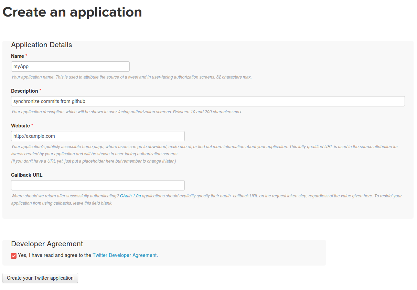This screenshot has height=290, width=417.
Task: Open the Twitter Developer Agreement link
Action: point(125,255)
